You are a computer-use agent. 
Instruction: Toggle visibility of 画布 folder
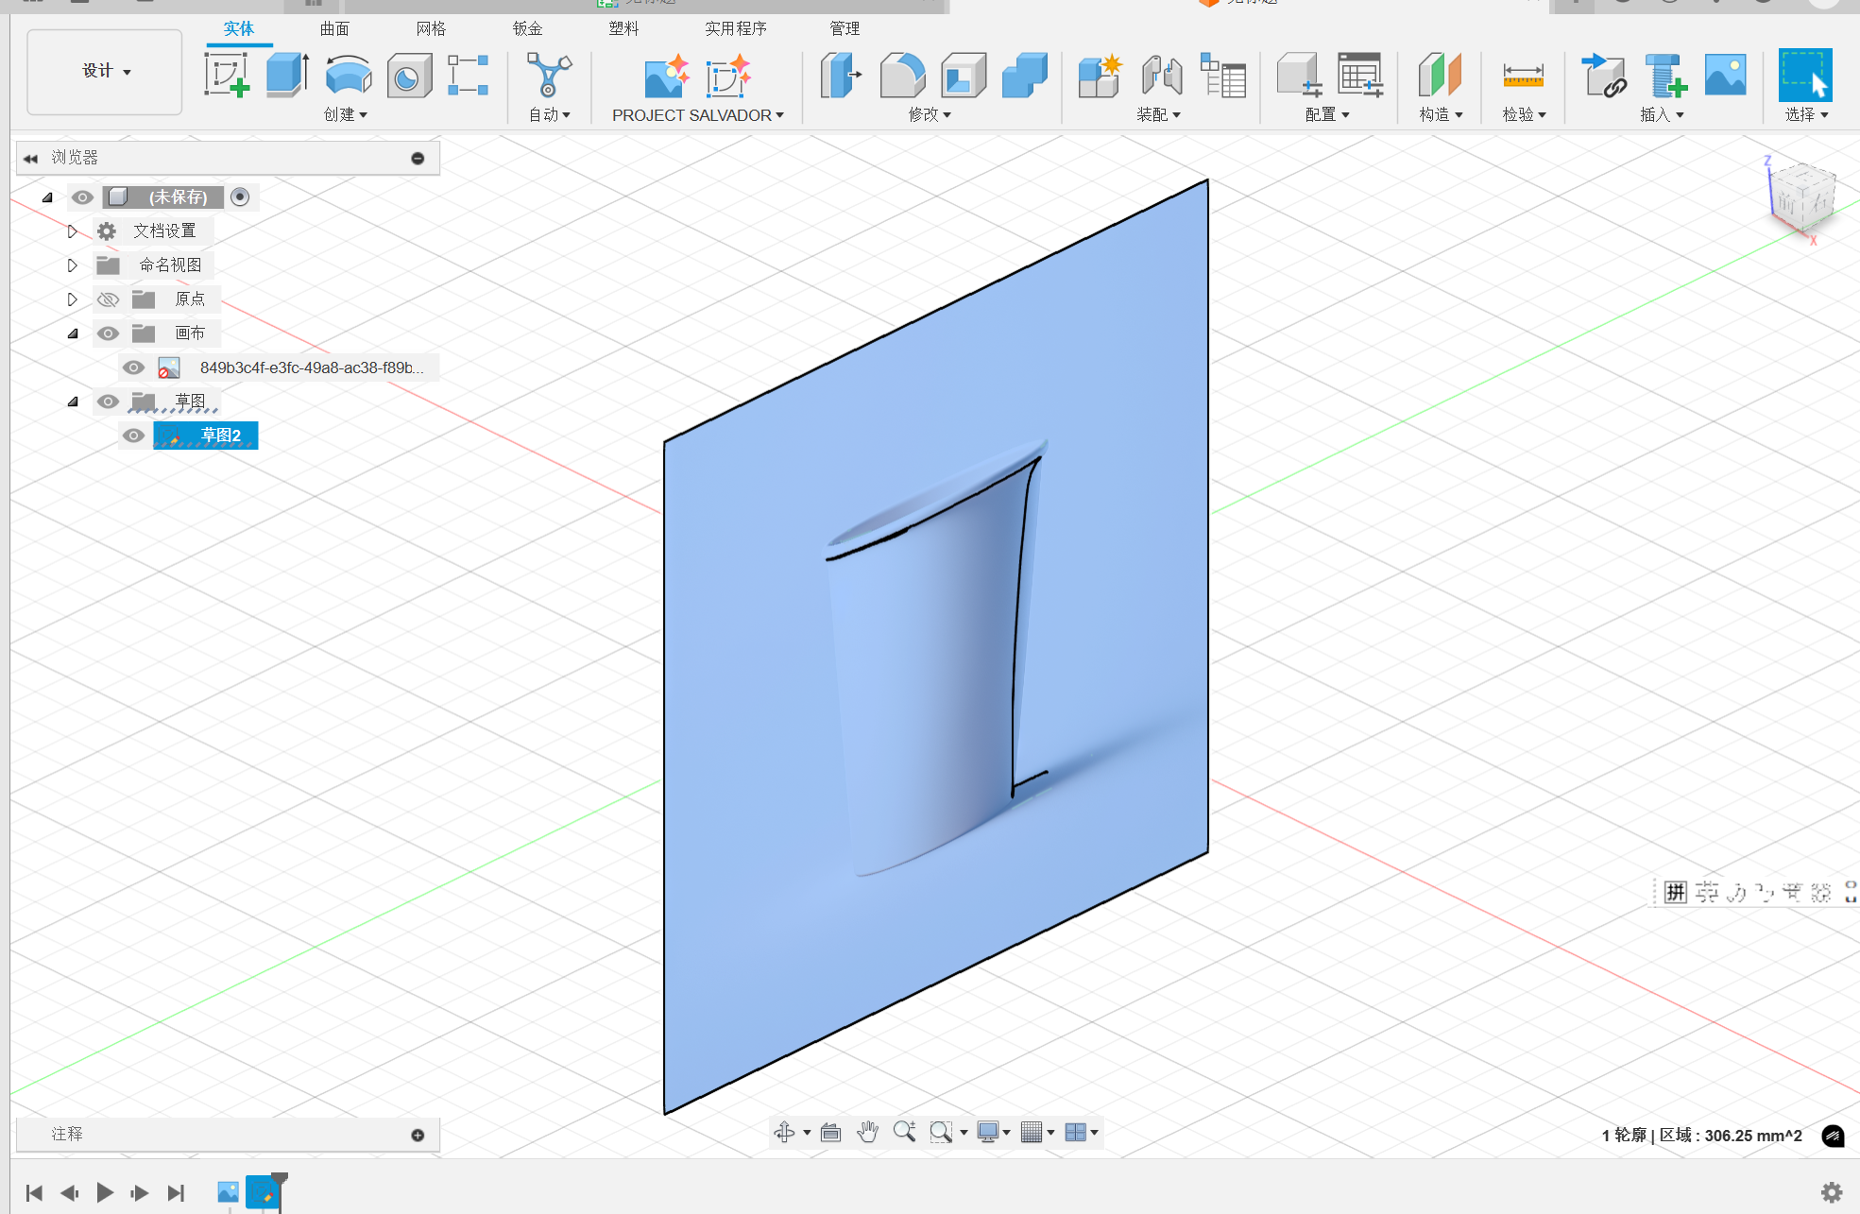(x=108, y=333)
